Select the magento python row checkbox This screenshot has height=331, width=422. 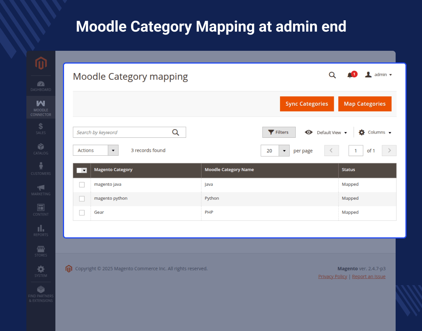point(82,199)
